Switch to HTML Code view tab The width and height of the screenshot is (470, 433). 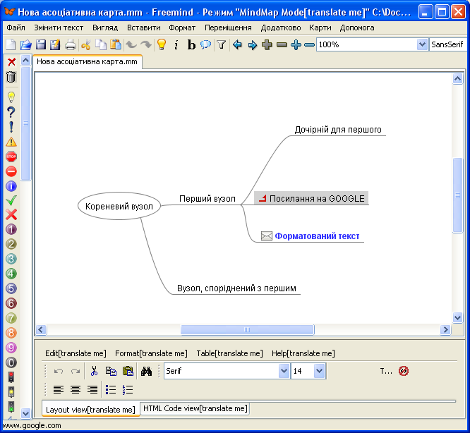pos(195,408)
